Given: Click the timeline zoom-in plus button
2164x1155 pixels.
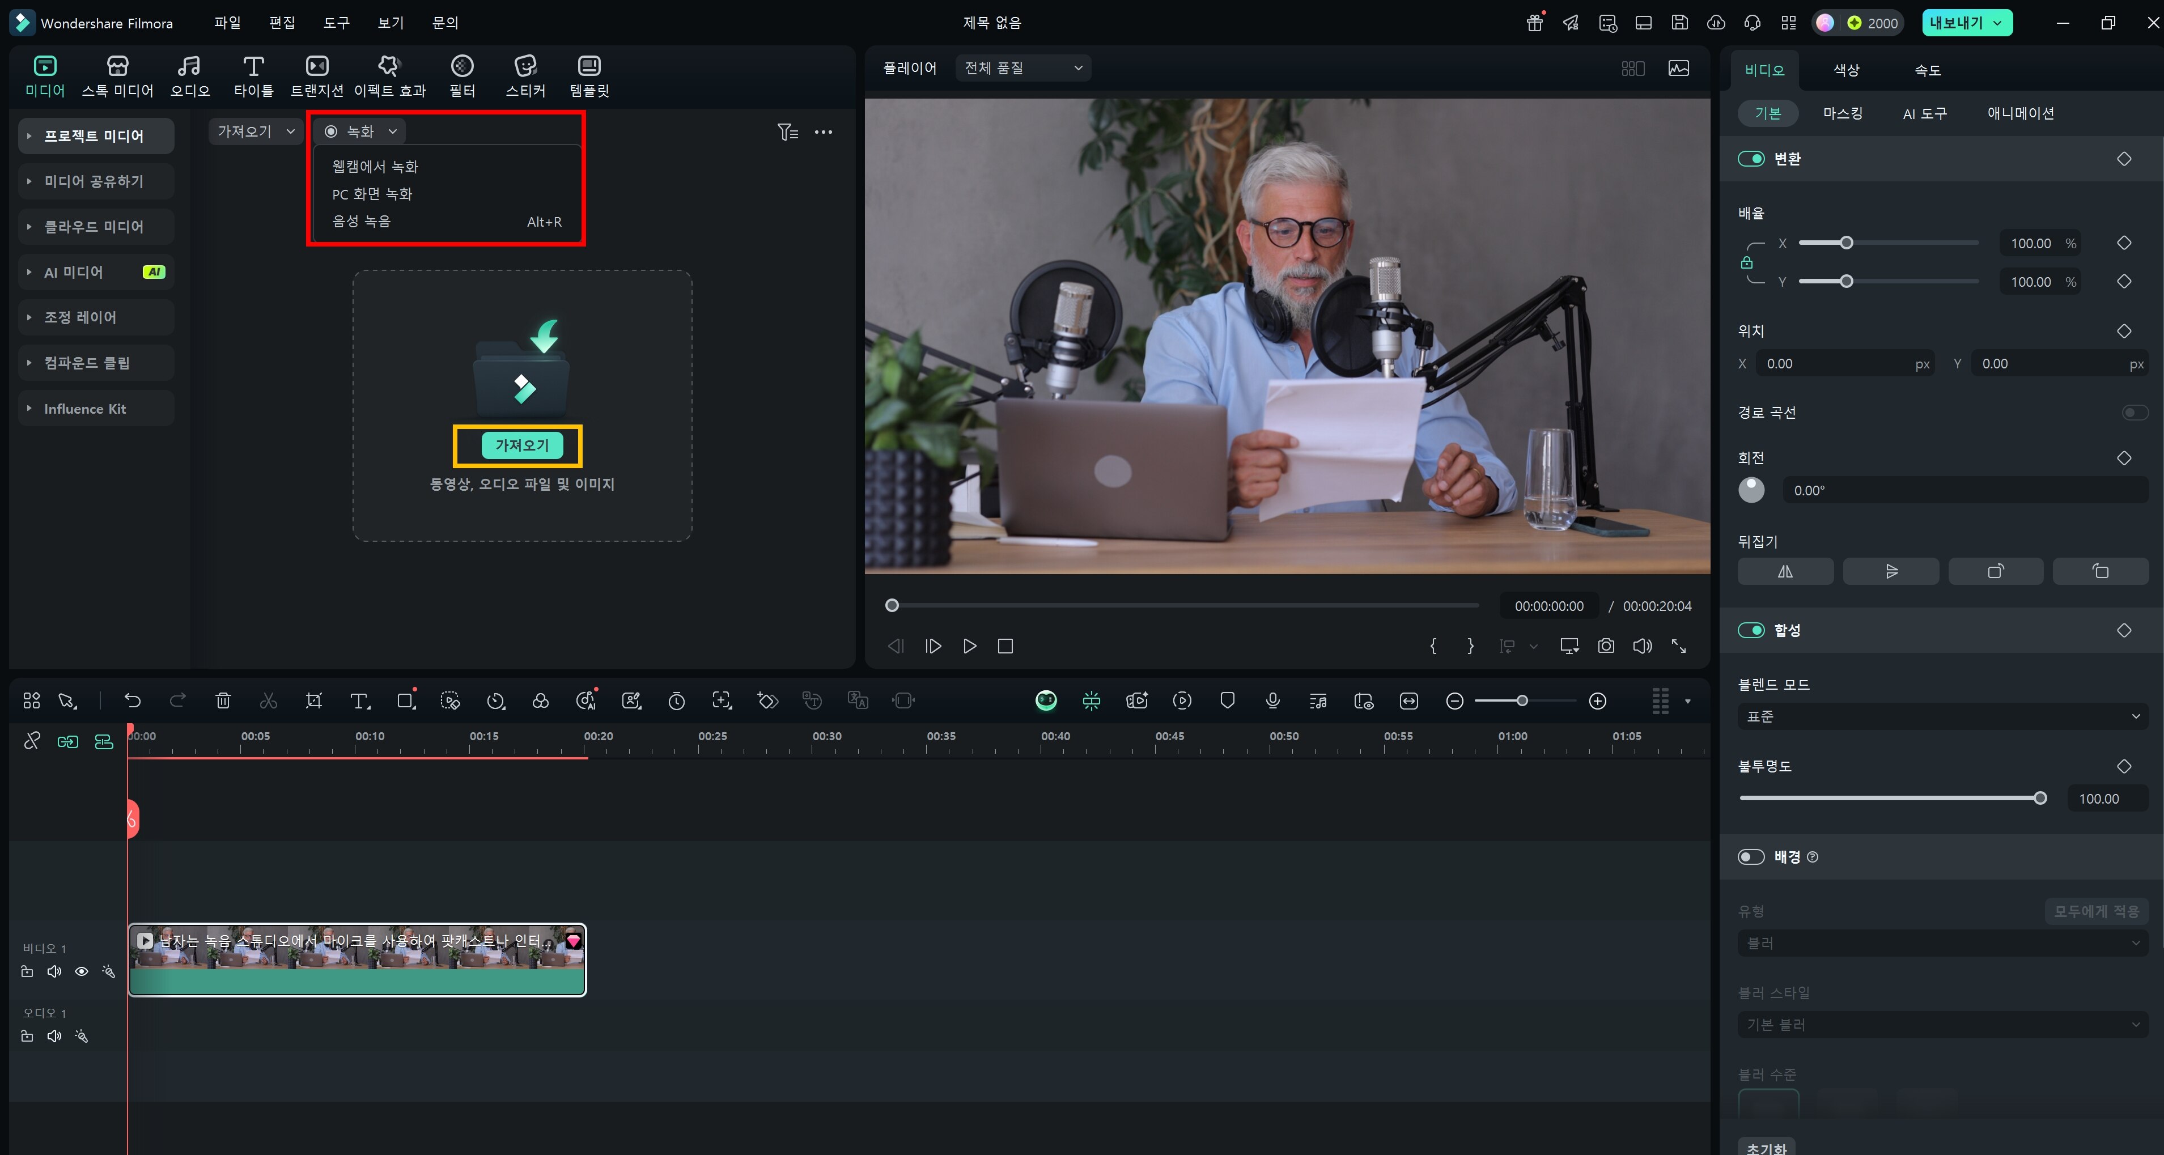Looking at the screenshot, I should (x=1597, y=700).
